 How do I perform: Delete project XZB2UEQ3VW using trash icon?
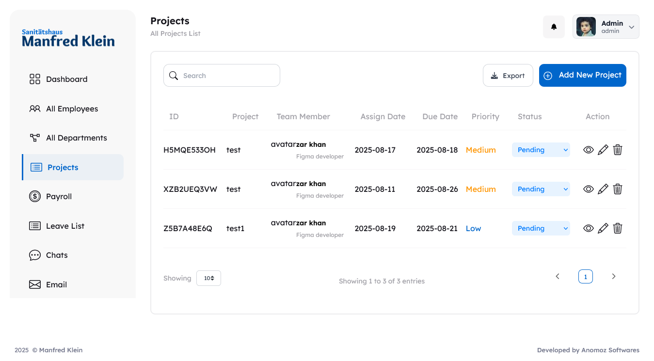click(618, 189)
